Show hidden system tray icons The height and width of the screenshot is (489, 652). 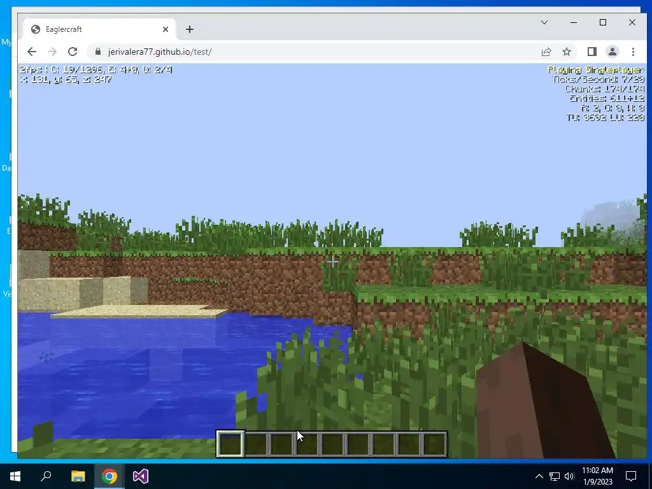tap(539, 476)
